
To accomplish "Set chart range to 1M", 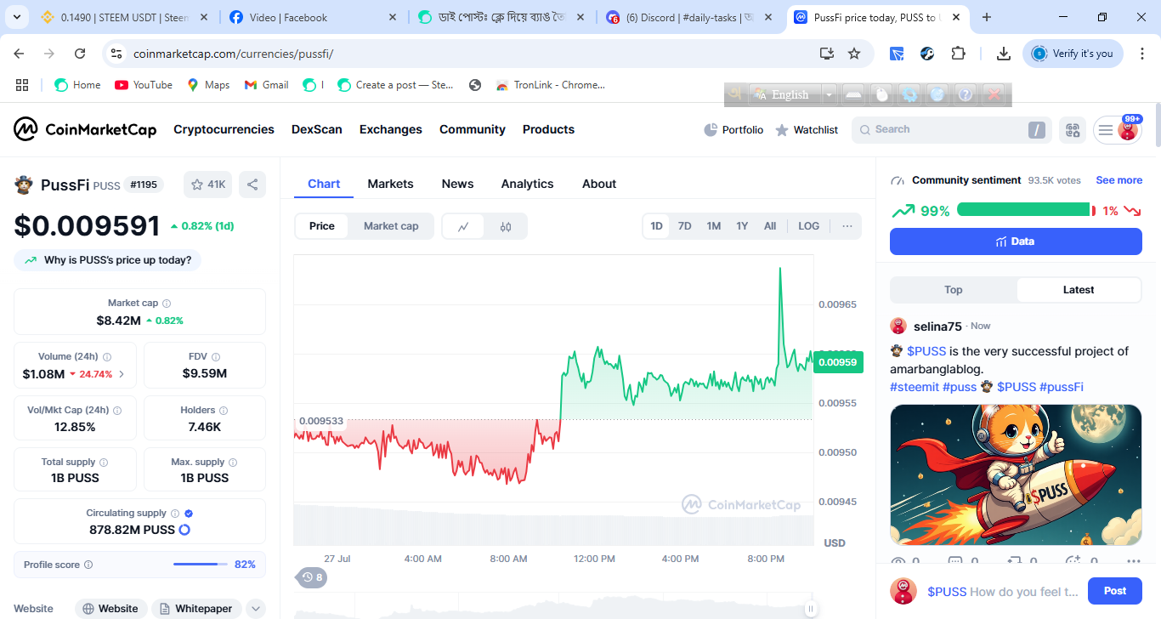I will [714, 226].
